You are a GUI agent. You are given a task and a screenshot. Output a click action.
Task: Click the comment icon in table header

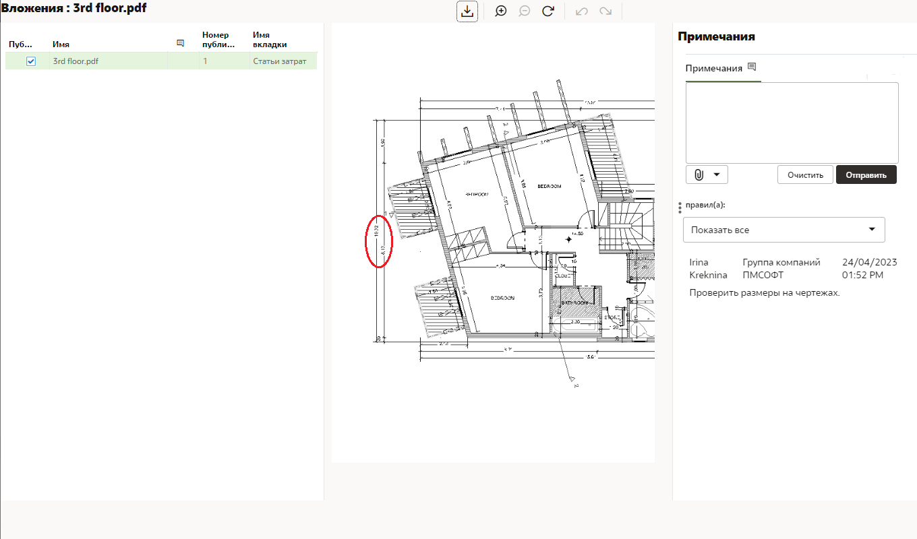180,44
